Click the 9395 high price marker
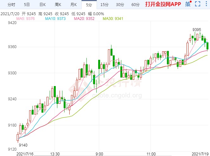This screenshot has width=210, height=156. pos(197,29)
